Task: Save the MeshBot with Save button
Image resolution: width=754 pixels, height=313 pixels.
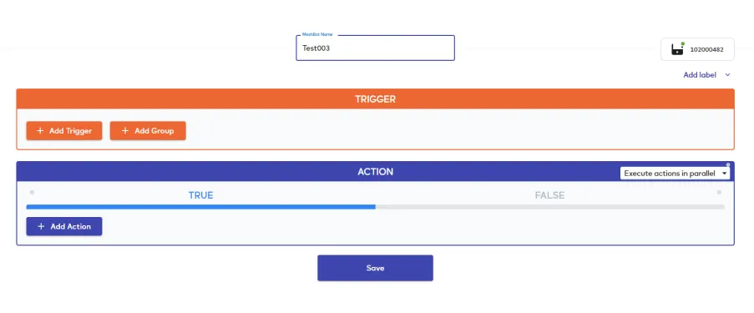Action: [375, 268]
